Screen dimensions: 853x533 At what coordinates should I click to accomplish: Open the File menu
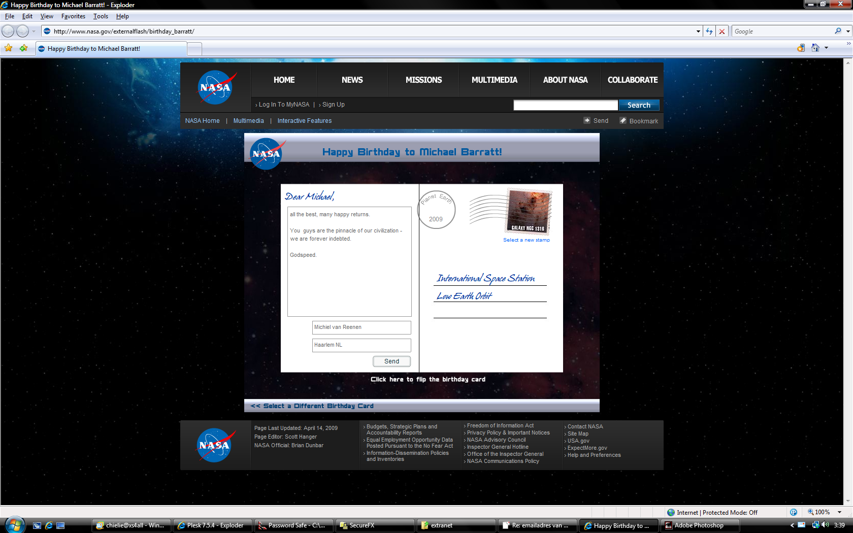tap(10, 16)
